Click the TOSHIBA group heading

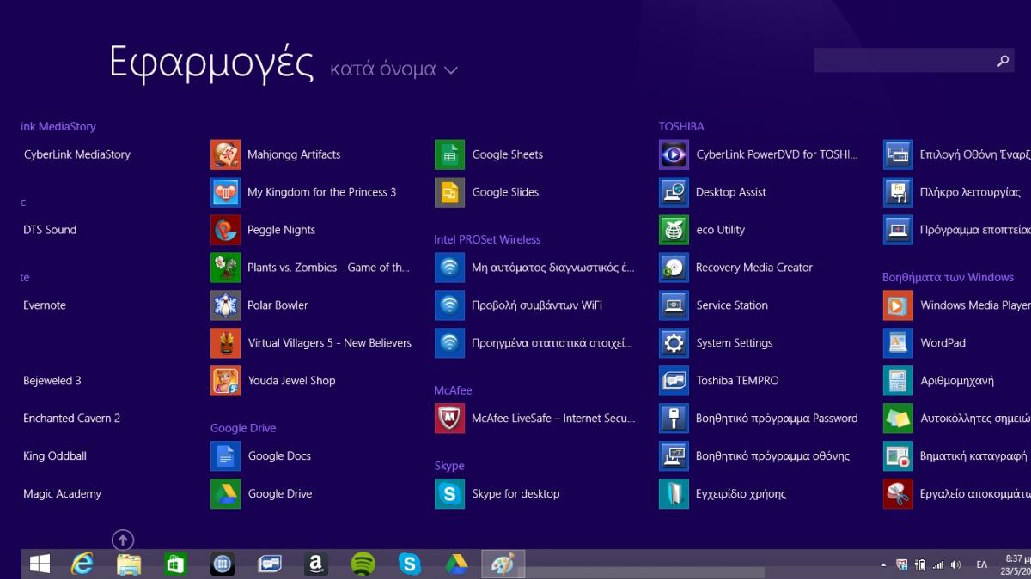[681, 126]
